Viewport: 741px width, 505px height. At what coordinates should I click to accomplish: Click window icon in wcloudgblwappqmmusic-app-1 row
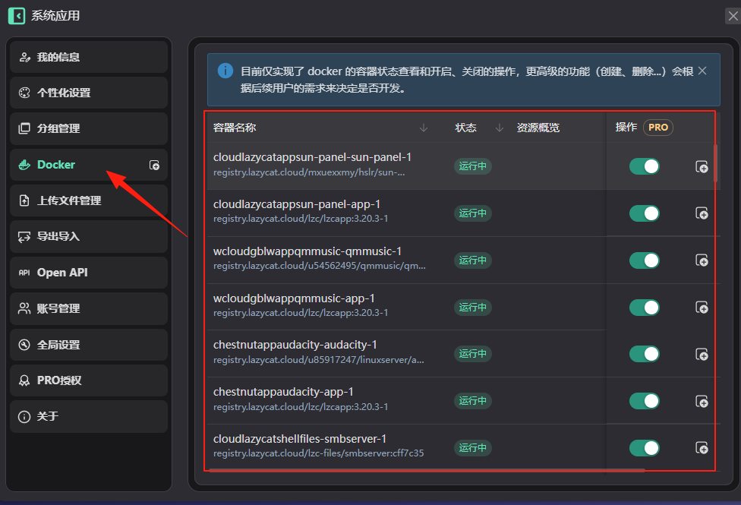coord(702,308)
